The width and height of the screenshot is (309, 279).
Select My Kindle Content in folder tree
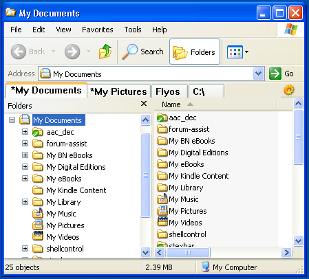coord(76,190)
